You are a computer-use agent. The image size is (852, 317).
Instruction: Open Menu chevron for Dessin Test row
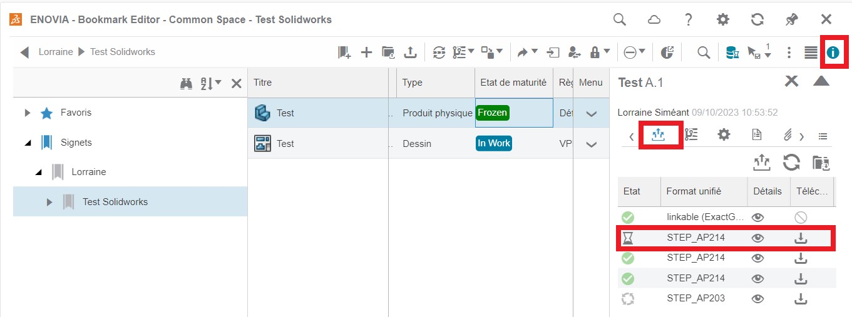591,144
